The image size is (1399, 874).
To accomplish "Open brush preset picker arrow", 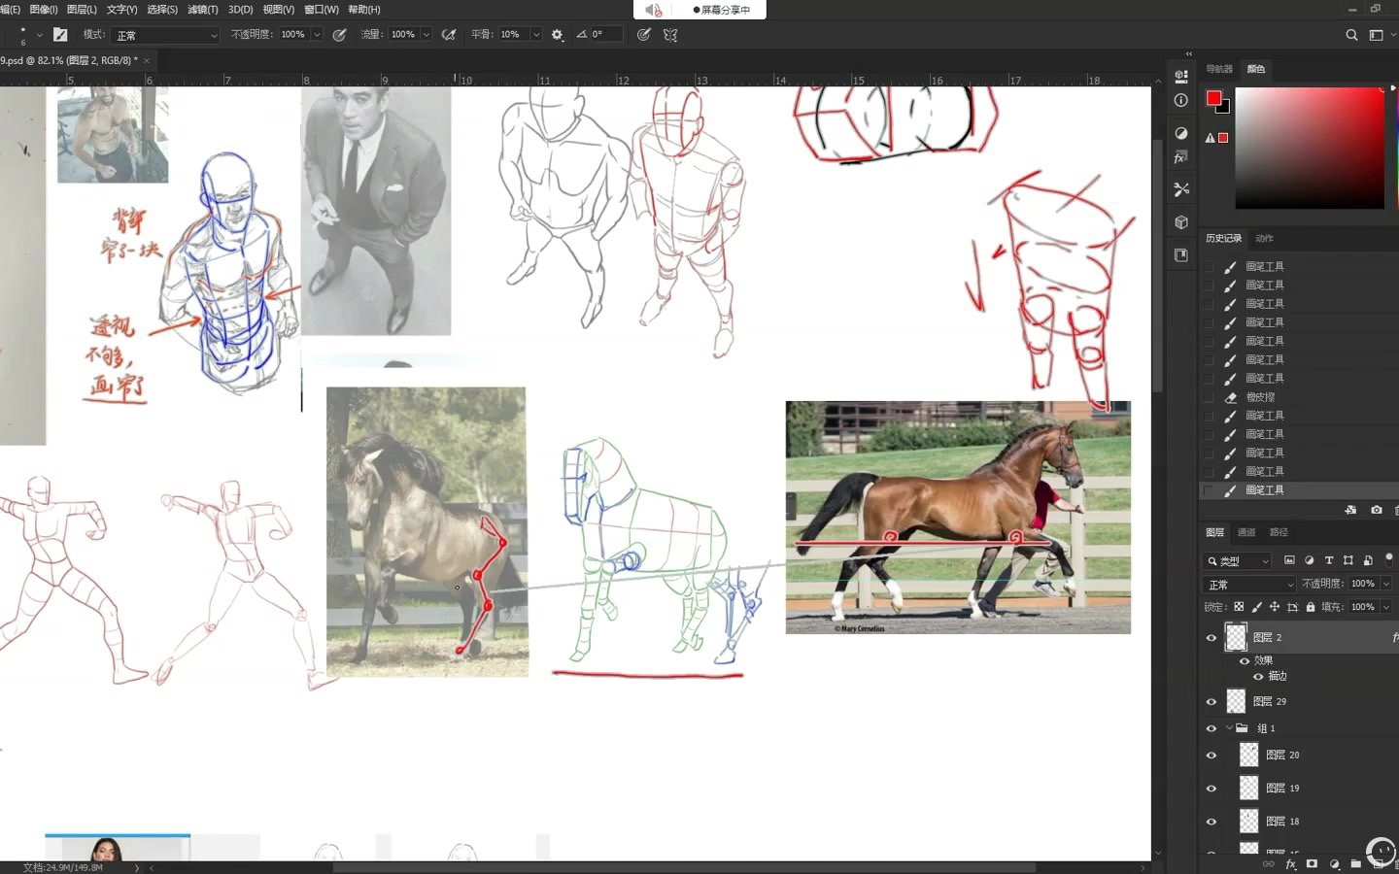I will pos(39,34).
